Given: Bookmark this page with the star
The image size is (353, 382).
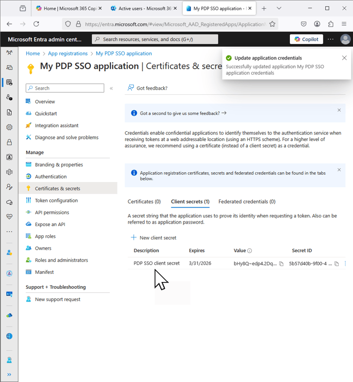Looking at the screenshot, I should 272,24.
